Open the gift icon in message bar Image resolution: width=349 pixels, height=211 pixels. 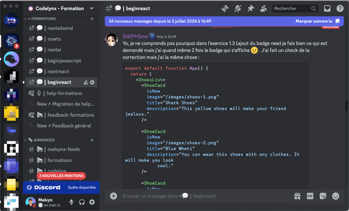pos(297,196)
